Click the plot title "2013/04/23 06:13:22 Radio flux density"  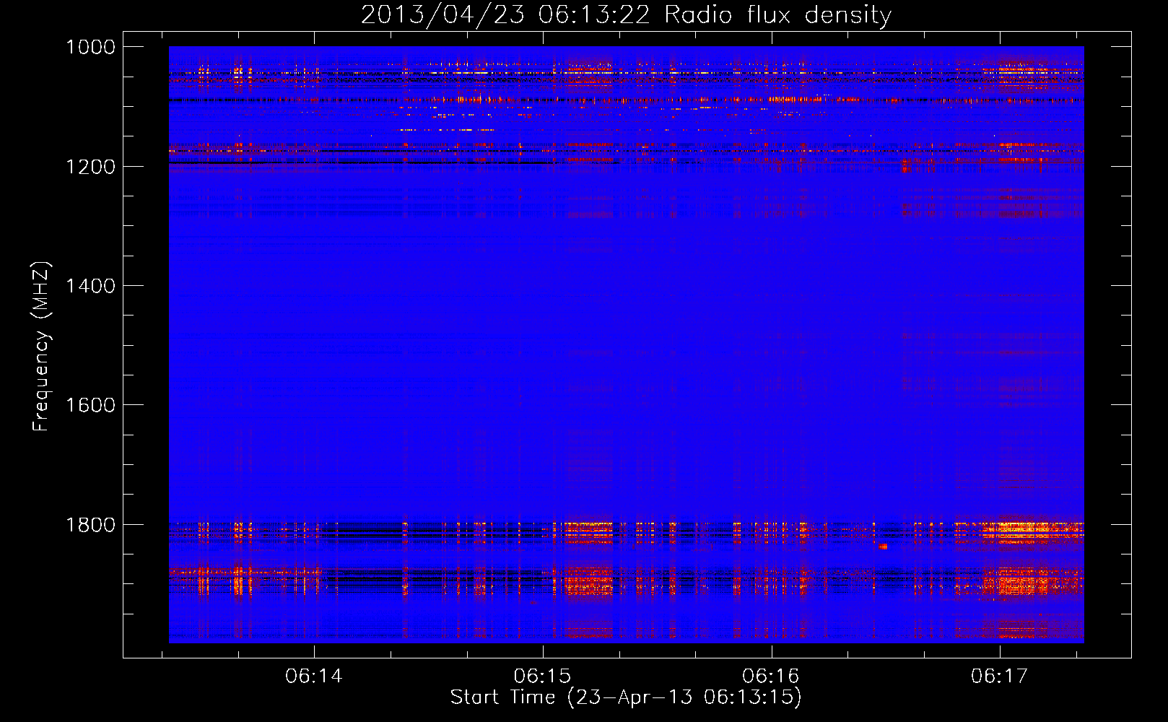[626, 14]
